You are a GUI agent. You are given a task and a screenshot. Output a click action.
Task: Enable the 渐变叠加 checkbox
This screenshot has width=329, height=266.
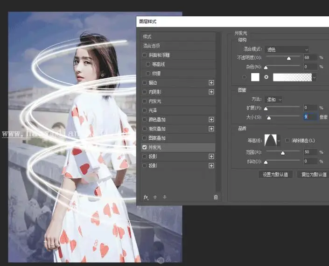click(x=144, y=129)
